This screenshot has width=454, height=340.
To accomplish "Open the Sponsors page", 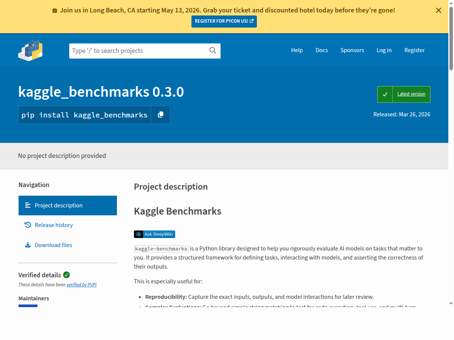I will [x=352, y=50].
